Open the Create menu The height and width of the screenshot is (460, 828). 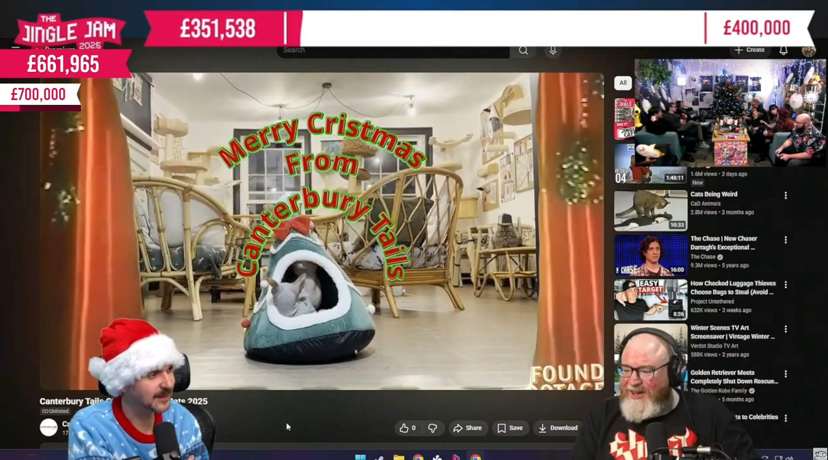[750, 50]
